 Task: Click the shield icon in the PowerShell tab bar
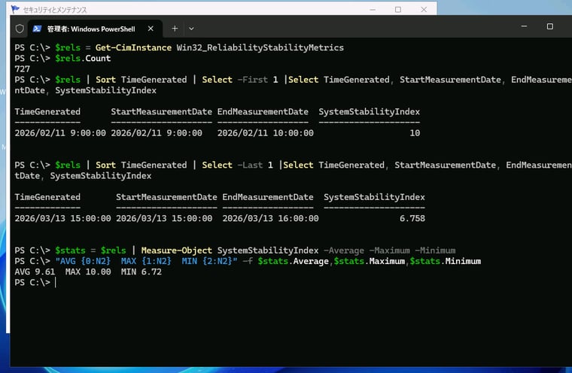(x=20, y=29)
